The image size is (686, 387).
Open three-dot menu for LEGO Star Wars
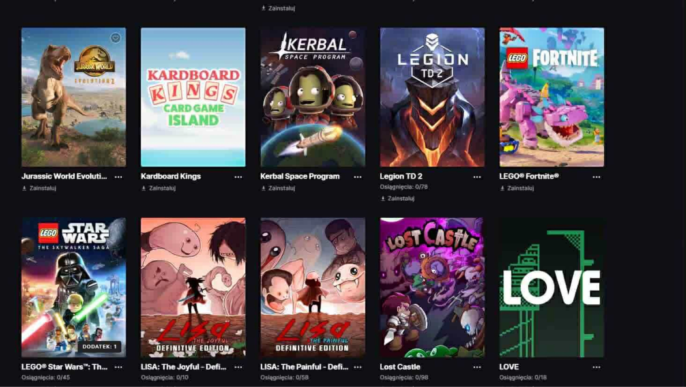pos(118,367)
